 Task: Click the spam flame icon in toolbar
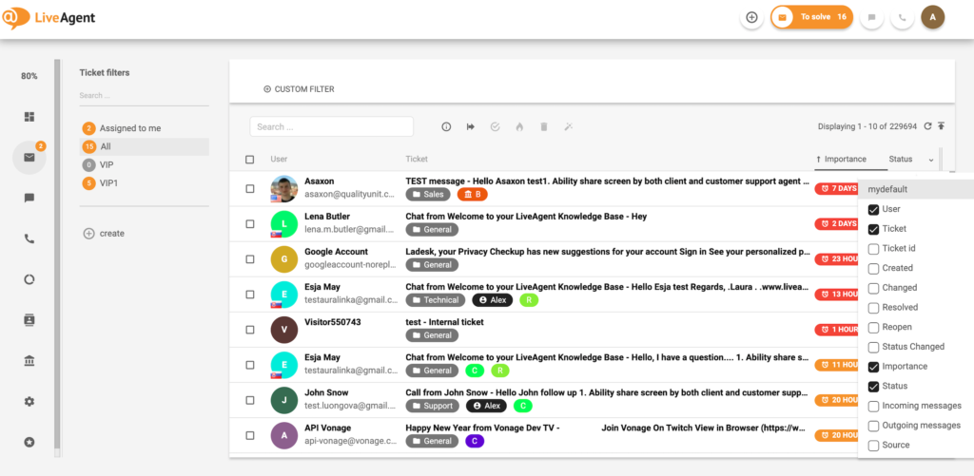point(519,126)
